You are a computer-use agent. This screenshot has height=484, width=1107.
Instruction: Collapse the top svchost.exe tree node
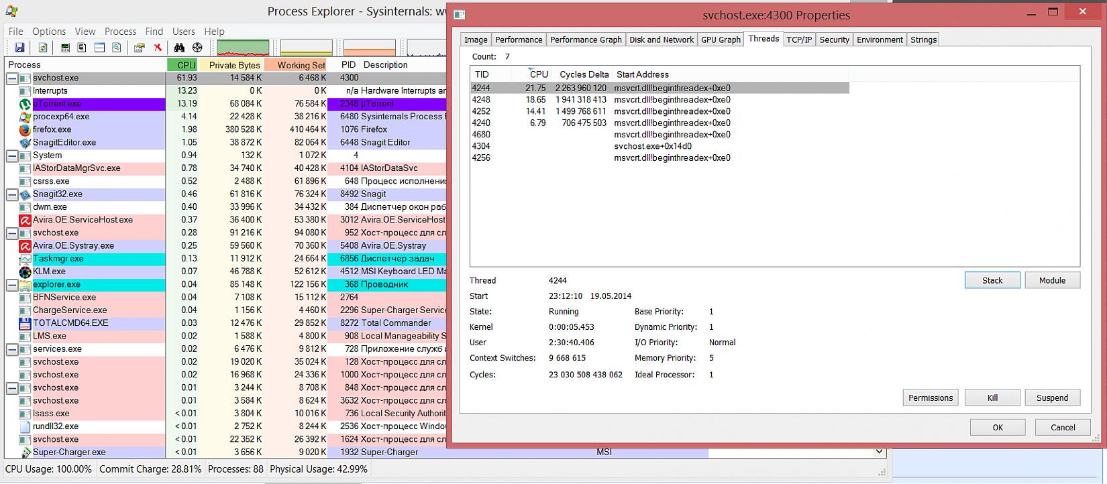pyautogui.click(x=12, y=78)
